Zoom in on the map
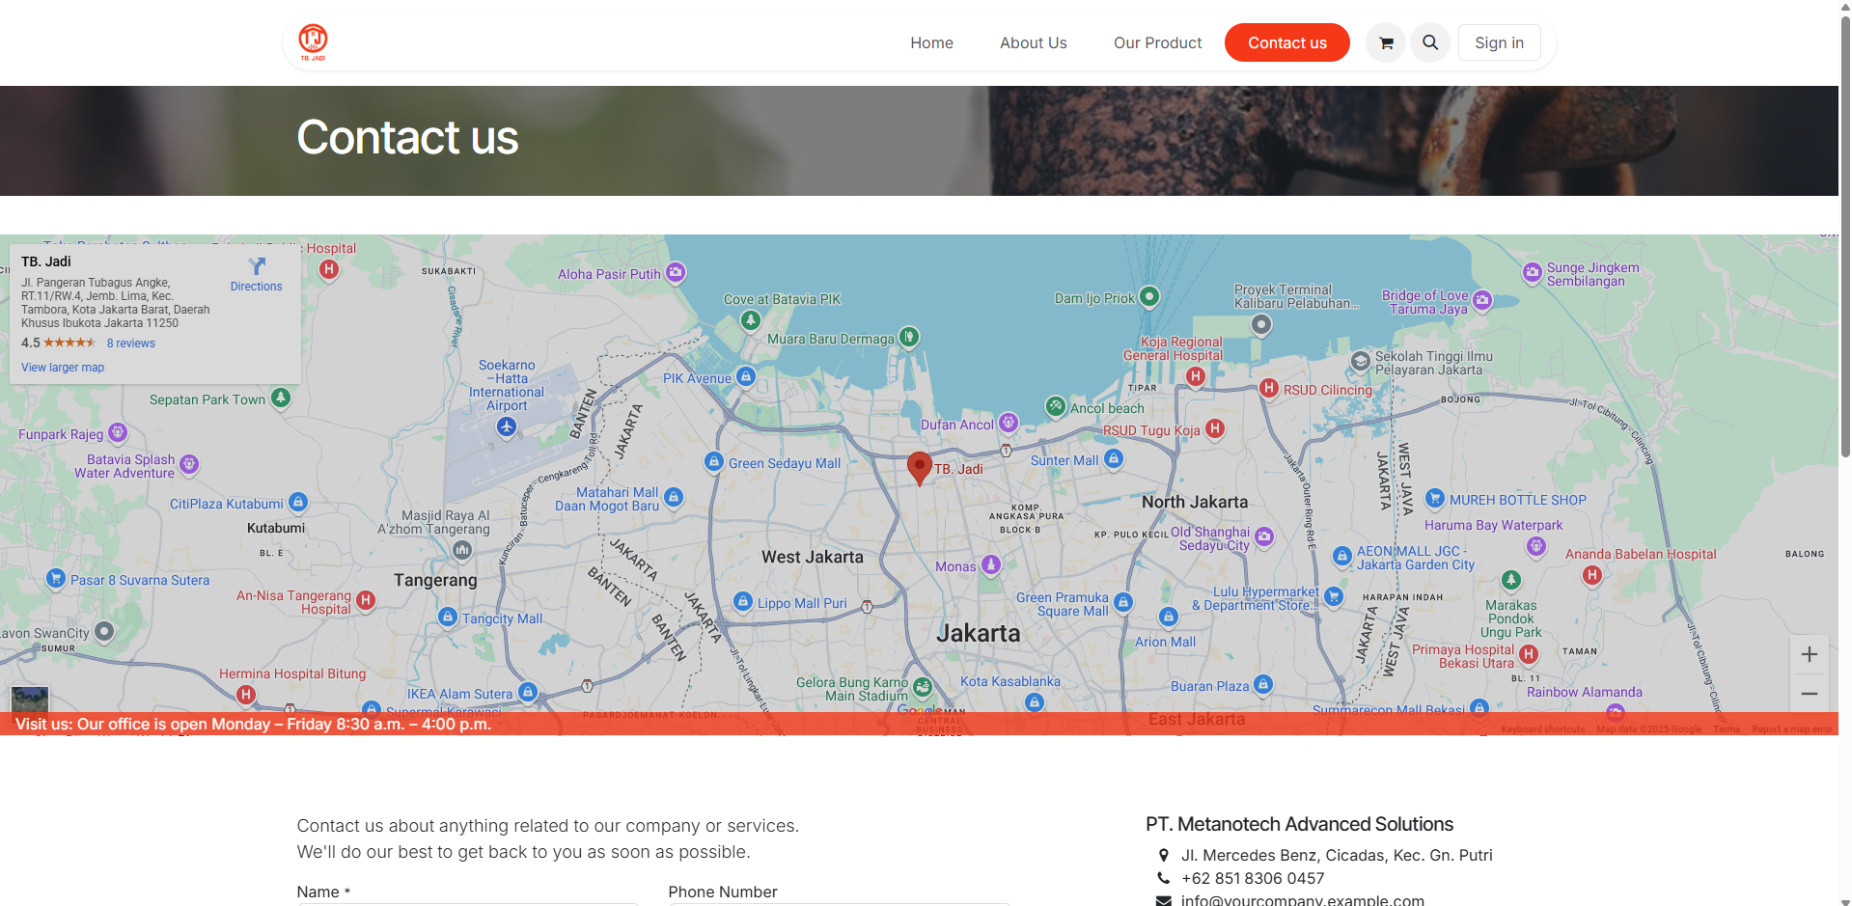 (x=1810, y=654)
